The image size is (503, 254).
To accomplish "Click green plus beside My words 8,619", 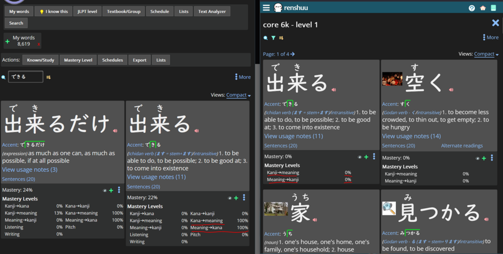I will tap(7, 41).
